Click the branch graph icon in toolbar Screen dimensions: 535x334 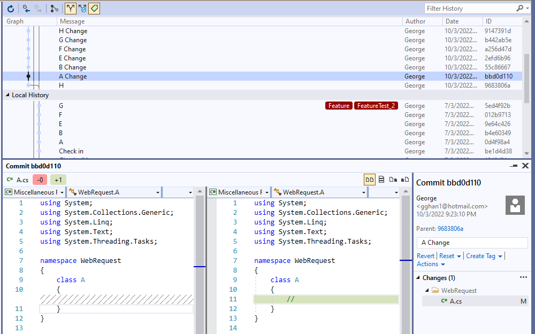coord(54,9)
